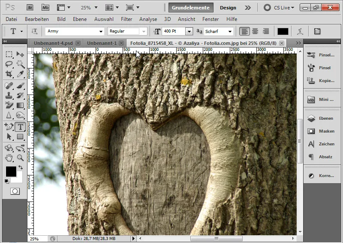
Task: Launch Adobe Bridge from the top bar
Action: [x=30, y=8]
